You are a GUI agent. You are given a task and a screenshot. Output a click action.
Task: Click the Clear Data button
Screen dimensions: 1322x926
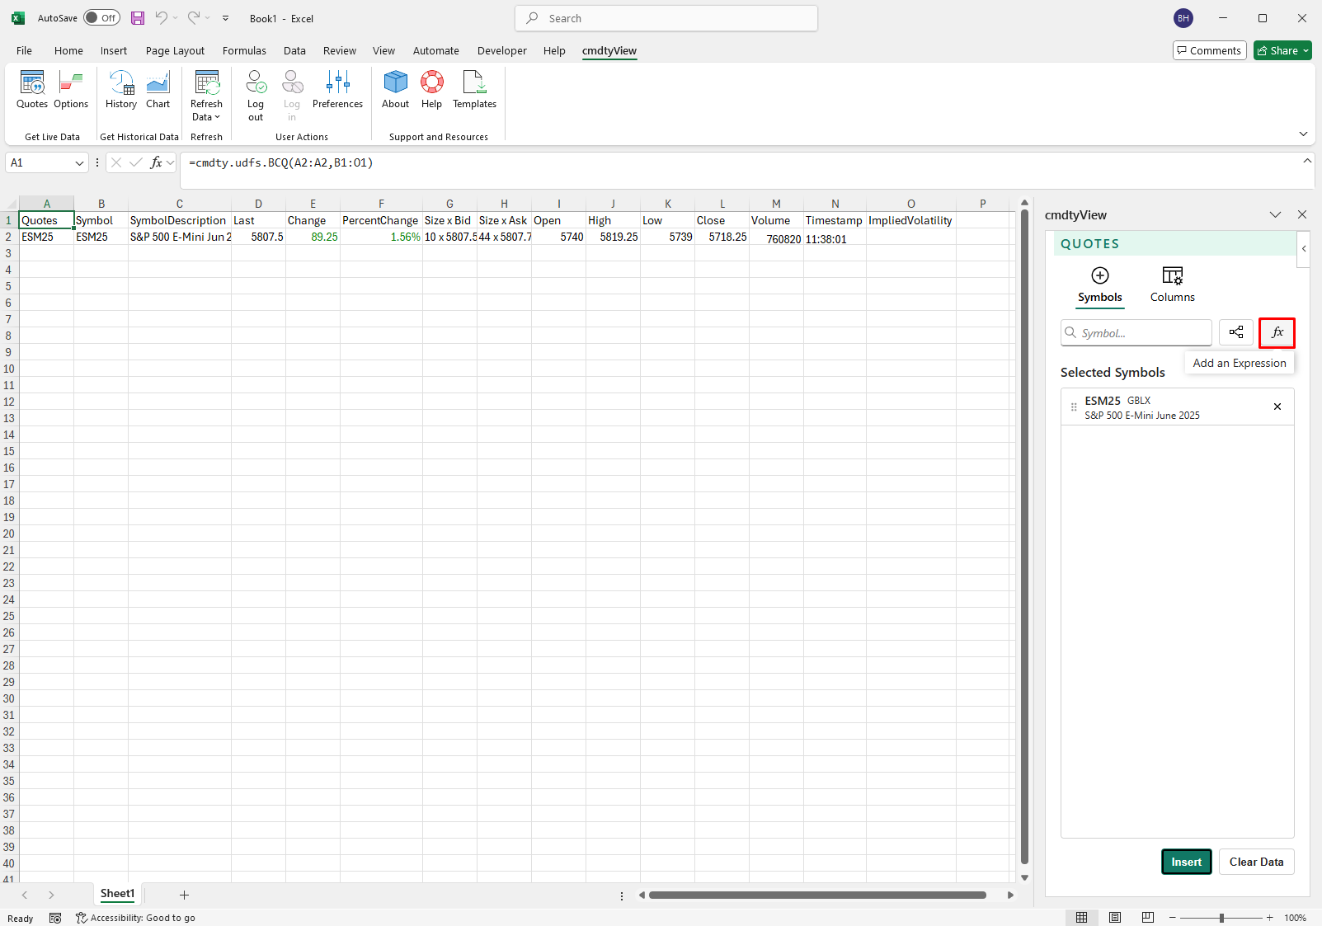pyautogui.click(x=1256, y=862)
